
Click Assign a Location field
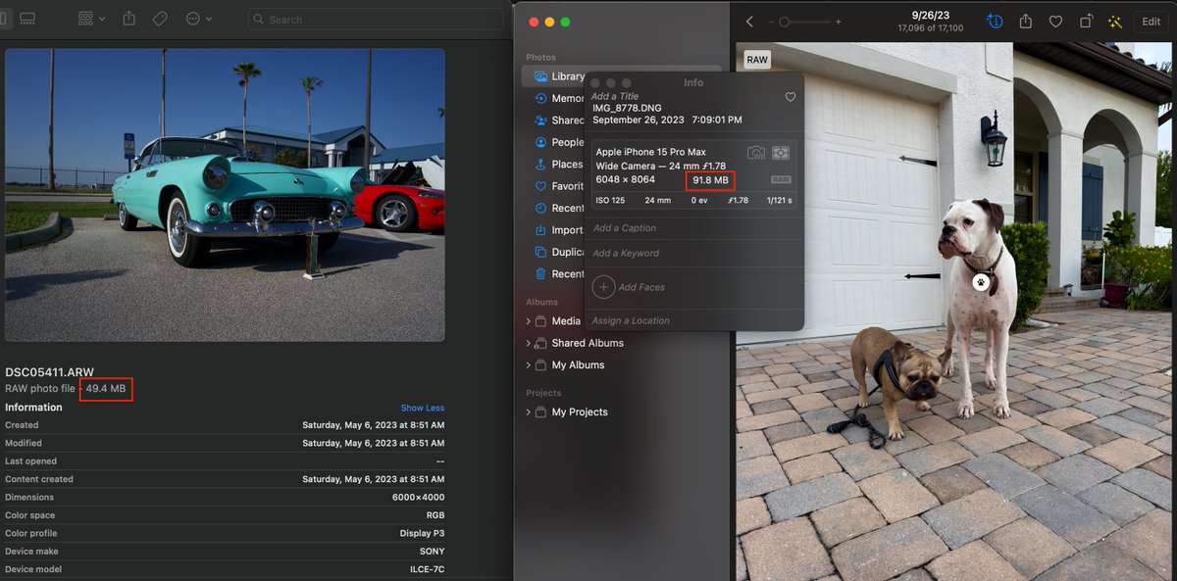(631, 320)
